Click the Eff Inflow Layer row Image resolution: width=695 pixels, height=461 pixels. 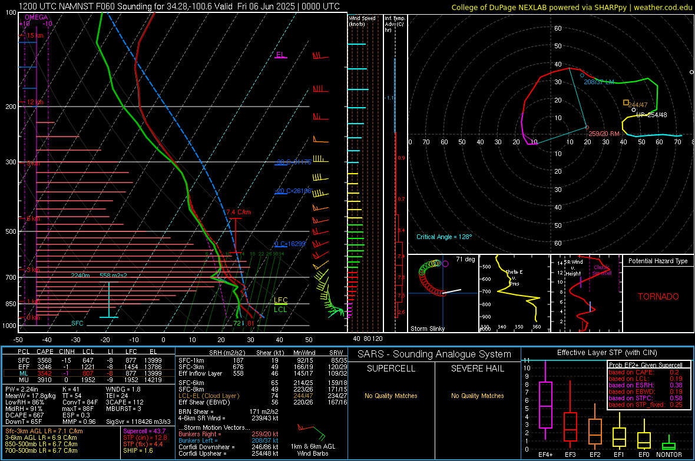263,373
